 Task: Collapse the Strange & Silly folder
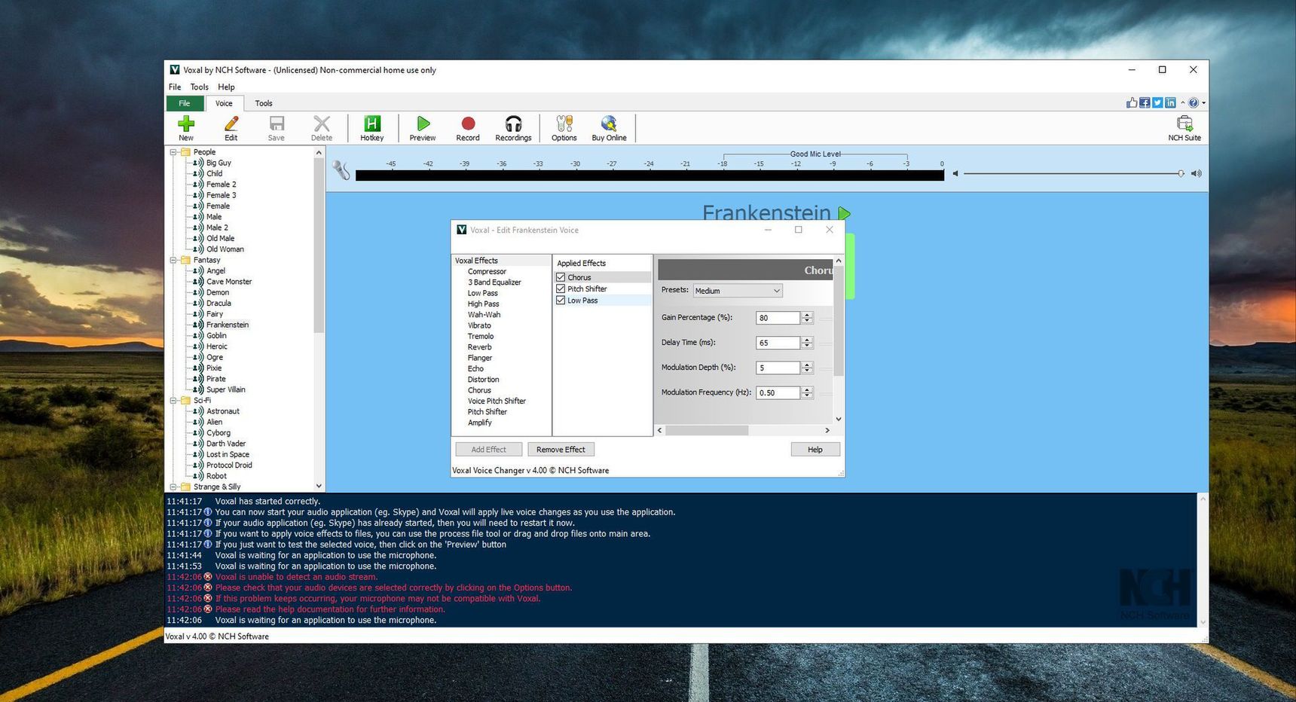[x=173, y=487]
